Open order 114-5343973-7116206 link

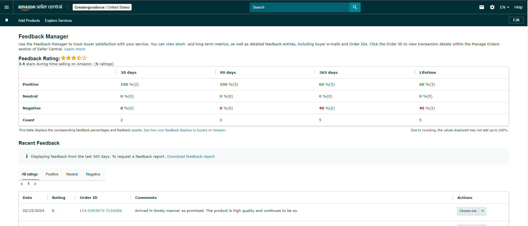(x=101, y=211)
